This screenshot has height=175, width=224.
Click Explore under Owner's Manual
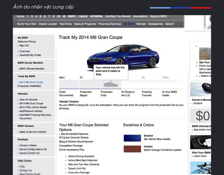point(198,103)
